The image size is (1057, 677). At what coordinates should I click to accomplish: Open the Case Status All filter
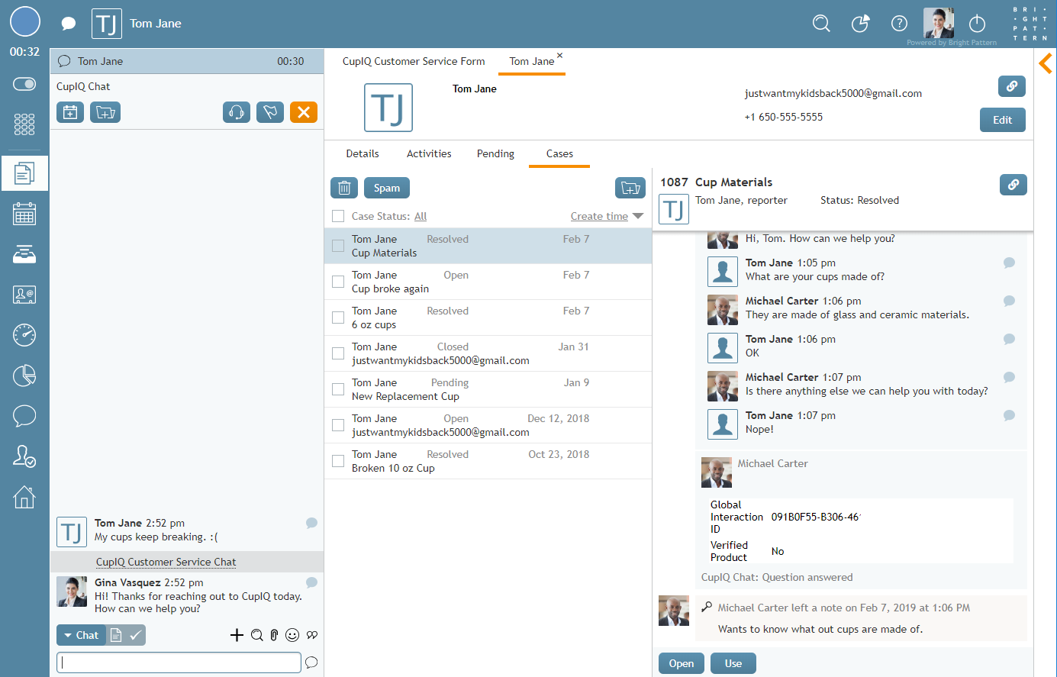pyautogui.click(x=421, y=217)
